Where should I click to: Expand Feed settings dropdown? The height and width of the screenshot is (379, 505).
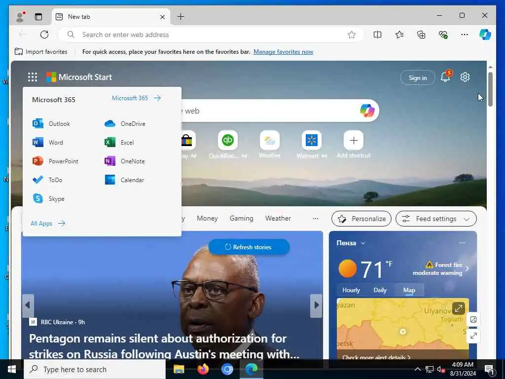coord(436,219)
